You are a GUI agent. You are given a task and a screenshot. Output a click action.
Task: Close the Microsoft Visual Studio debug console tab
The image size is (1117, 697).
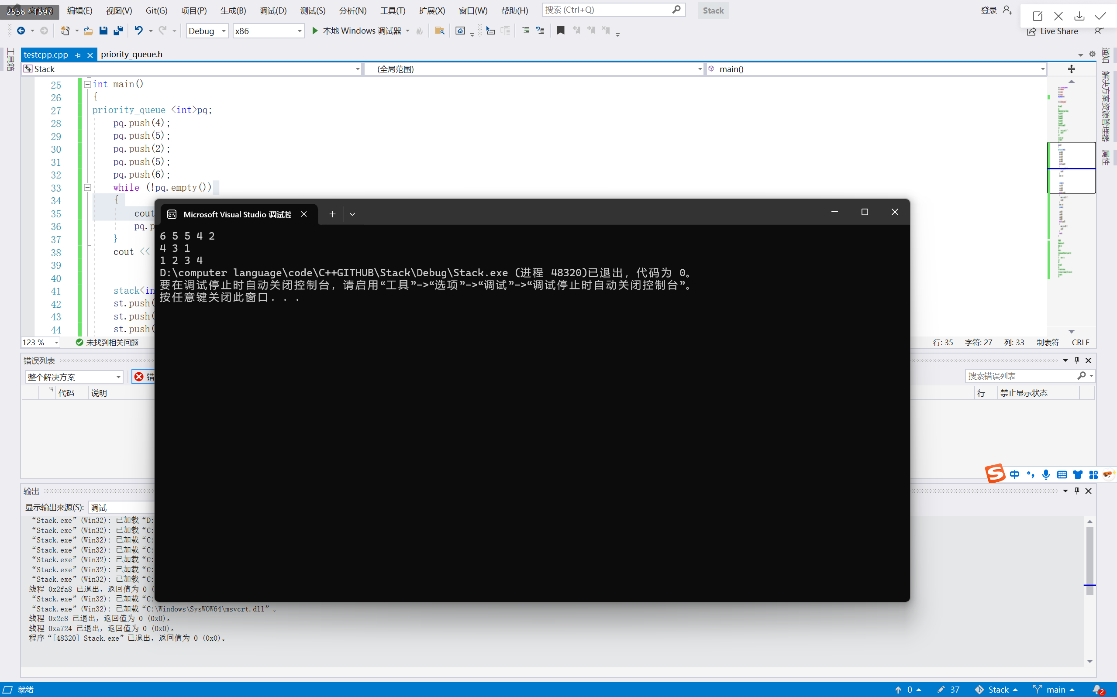click(x=304, y=214)
